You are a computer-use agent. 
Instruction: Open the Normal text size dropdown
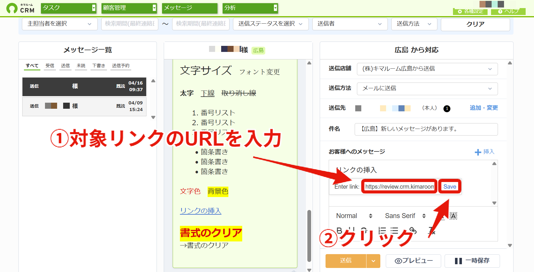(354, 216)
